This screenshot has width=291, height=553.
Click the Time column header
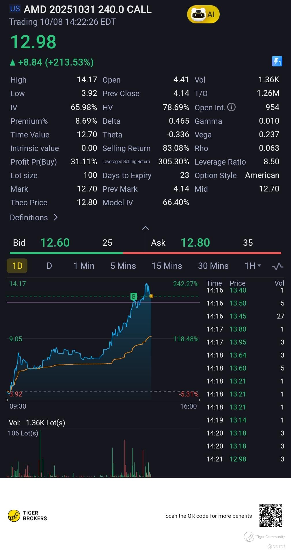click(x=214, y=283)
